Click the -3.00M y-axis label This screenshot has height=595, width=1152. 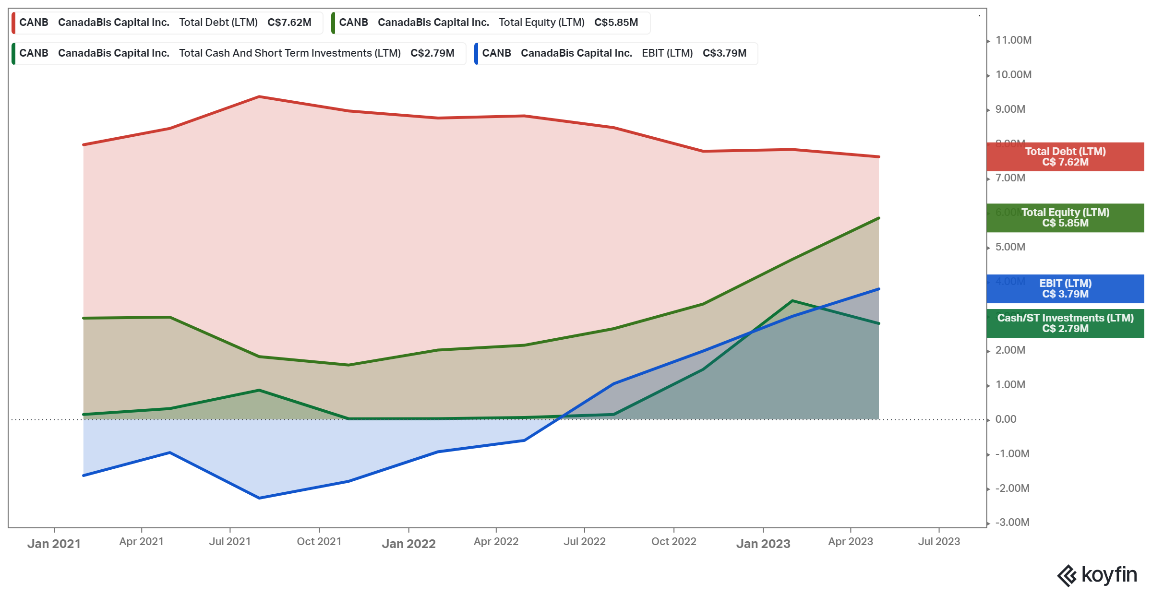1012,523
